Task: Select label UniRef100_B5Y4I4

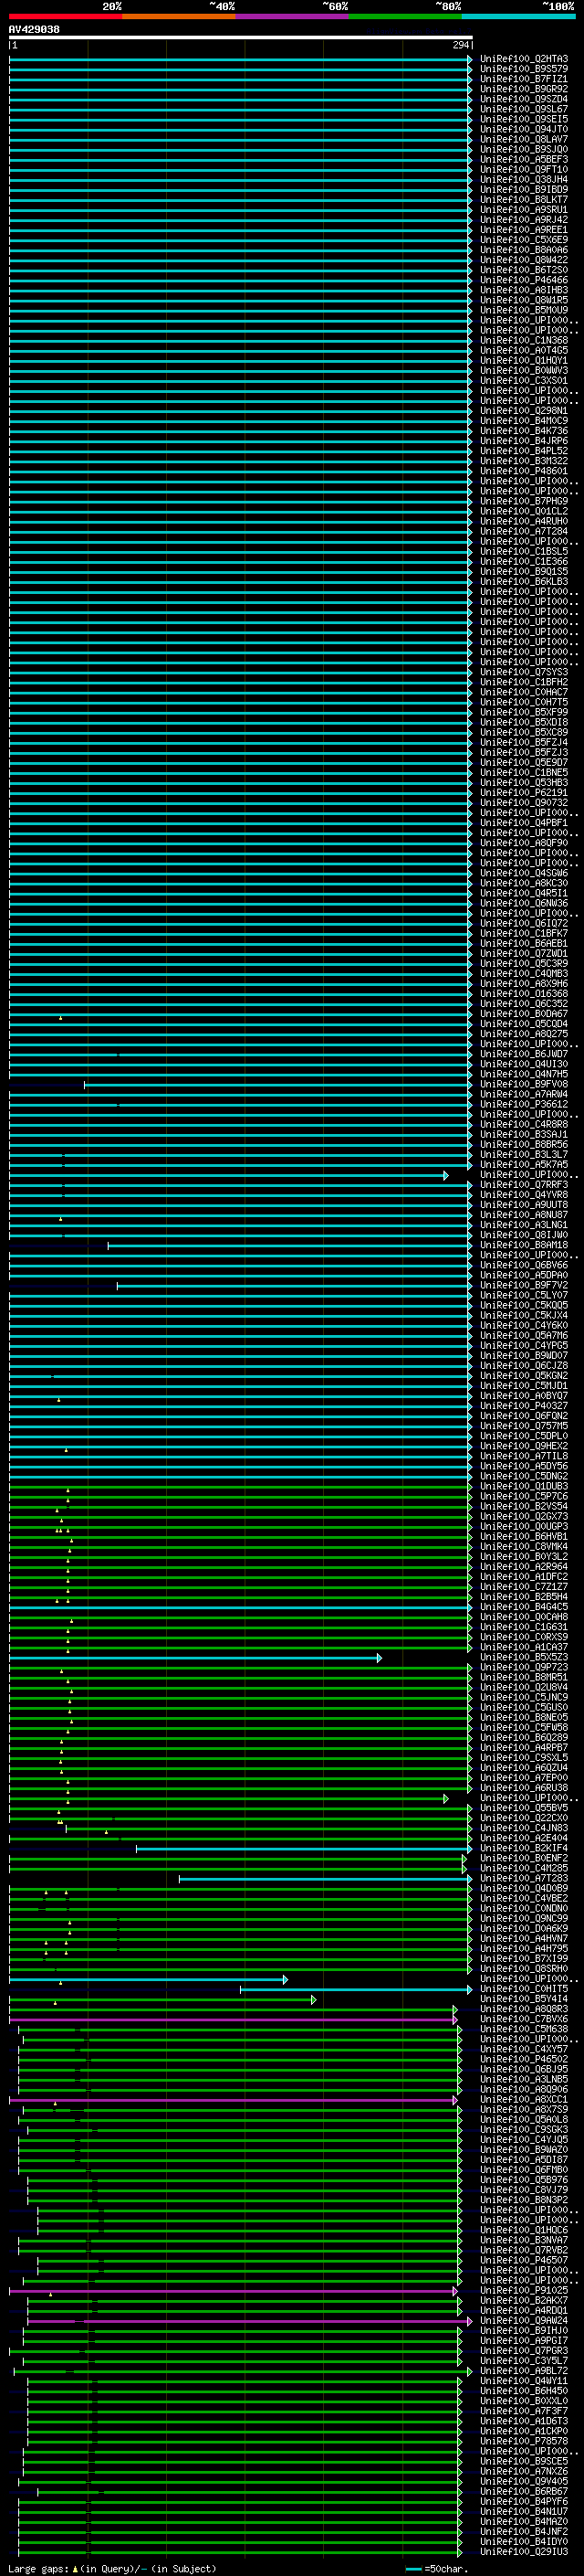Action: (x=524, y=1999)
